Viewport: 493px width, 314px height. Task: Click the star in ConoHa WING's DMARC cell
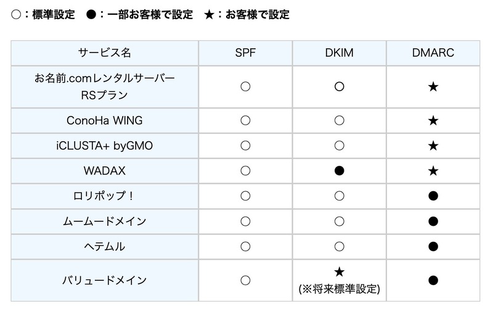click(433, 121)
